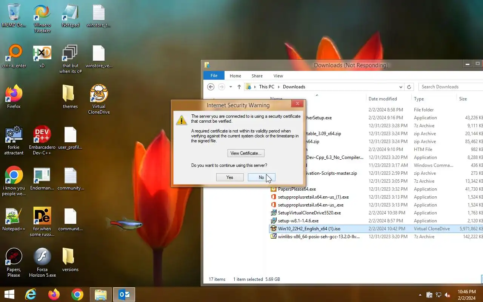The image size is (483, 302).
Task: Select the communit... file icon
Action: pyautogui.click(x=70, y=219)
